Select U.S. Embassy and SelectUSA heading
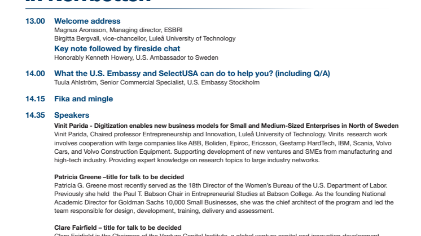Image resolution: width=421 pixels, height=236 pixels. pos(192,73)
